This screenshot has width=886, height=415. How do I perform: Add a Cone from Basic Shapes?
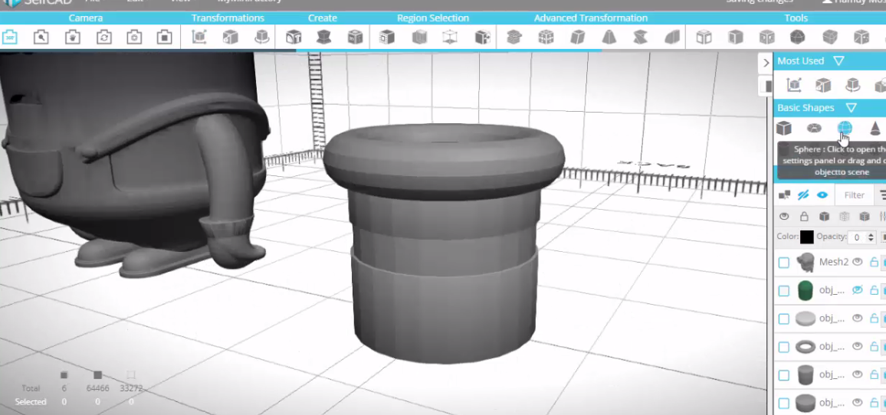[875, 128]
